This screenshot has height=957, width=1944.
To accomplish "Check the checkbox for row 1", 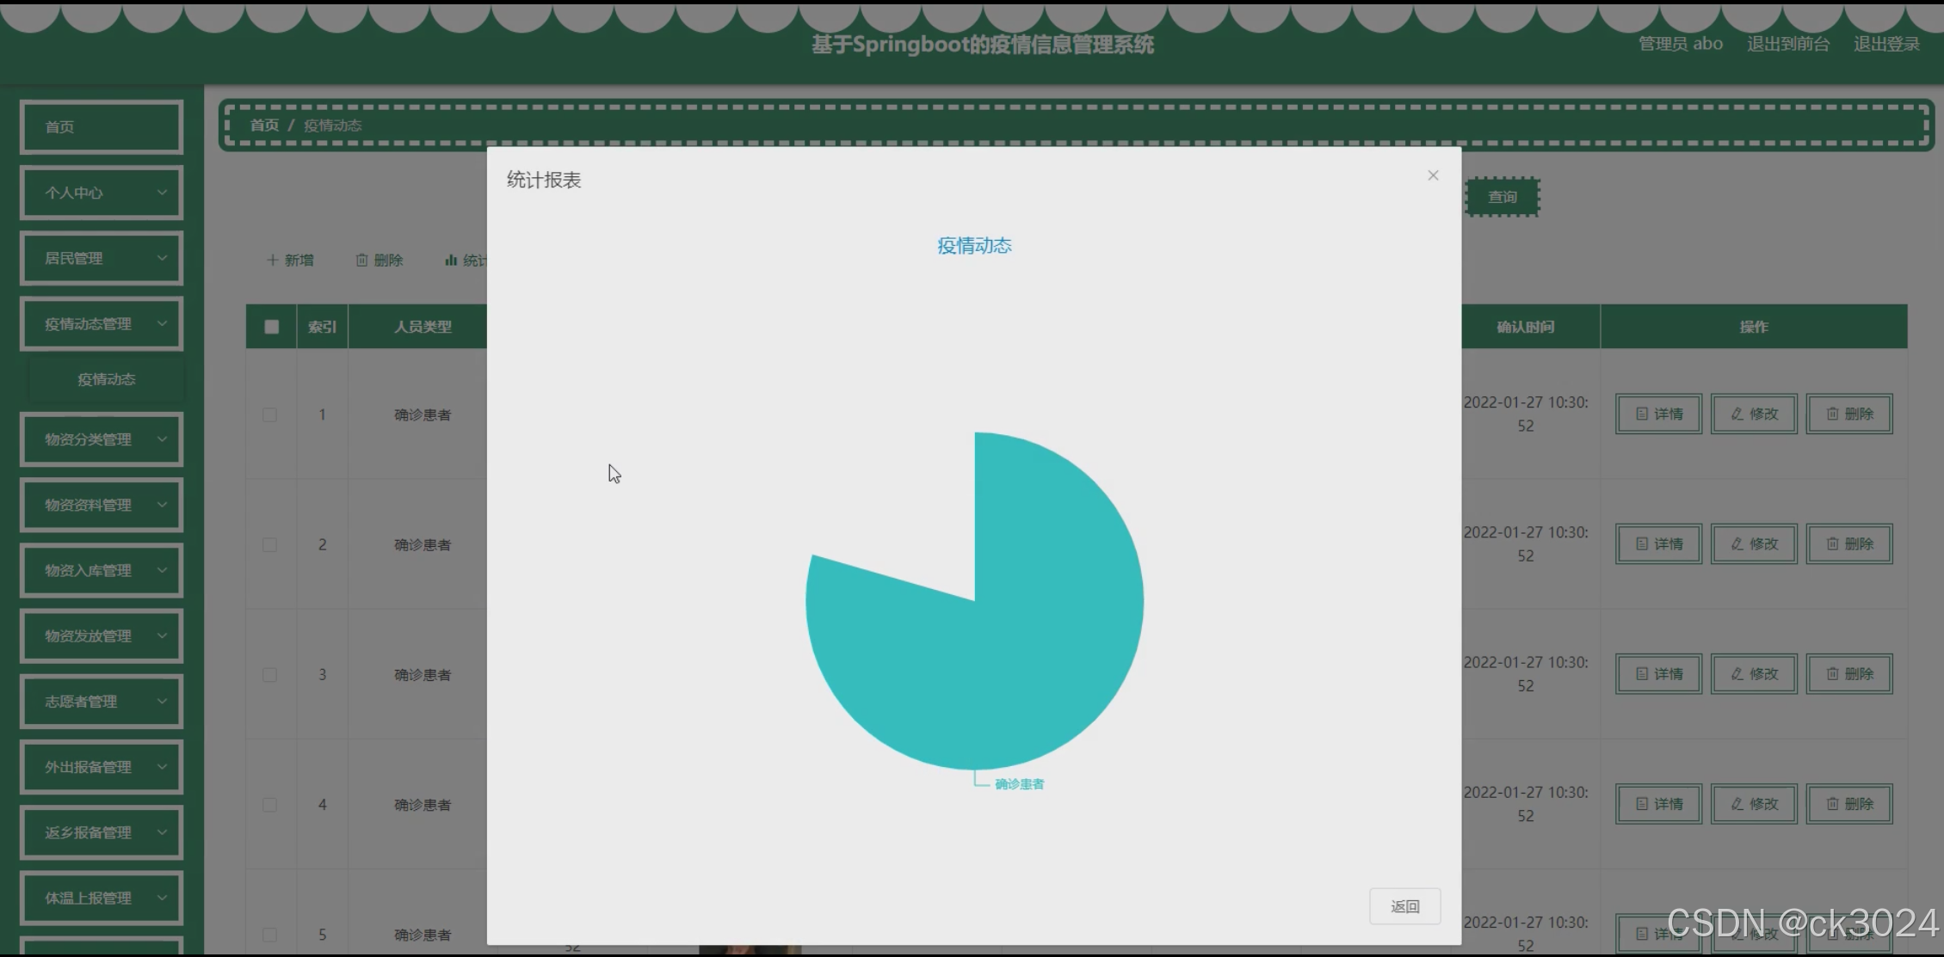I will (x=270, y=414).
